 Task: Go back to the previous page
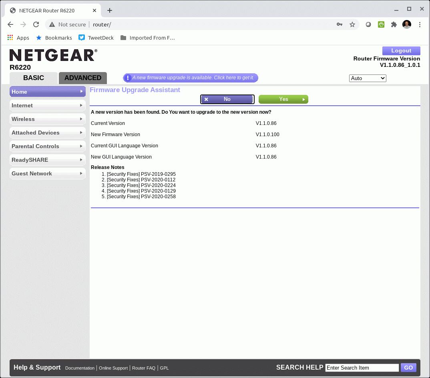point(10,24)
